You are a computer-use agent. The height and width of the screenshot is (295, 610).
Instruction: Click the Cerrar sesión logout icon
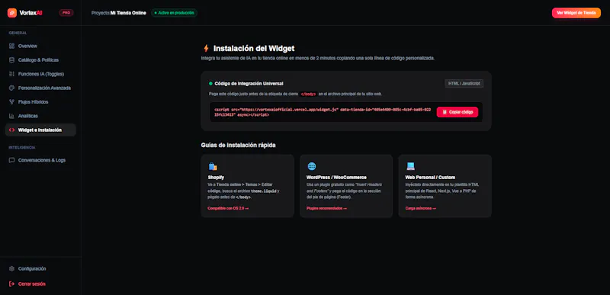11,284
